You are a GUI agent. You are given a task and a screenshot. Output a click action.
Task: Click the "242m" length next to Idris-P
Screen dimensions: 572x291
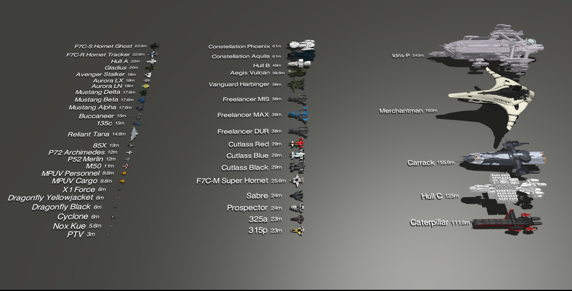[418, 55]
